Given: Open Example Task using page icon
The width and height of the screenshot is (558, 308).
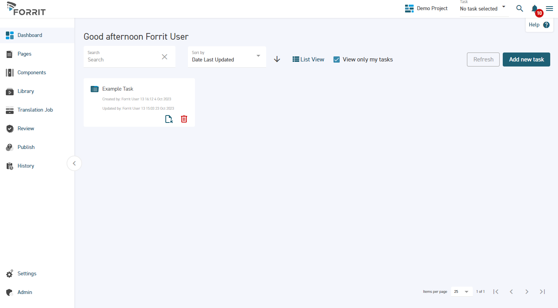Looking at the screenshot, I should [169, 119].
